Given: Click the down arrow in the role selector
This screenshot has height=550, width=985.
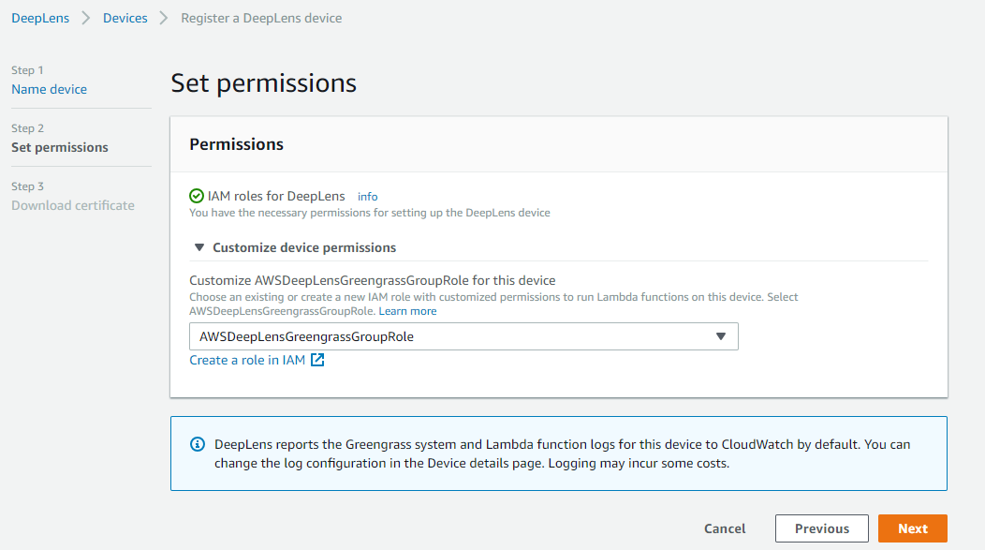Looking at the screenshot, I should tap(720, 336).
